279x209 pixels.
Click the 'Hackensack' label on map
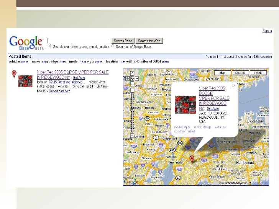point(161,119)
